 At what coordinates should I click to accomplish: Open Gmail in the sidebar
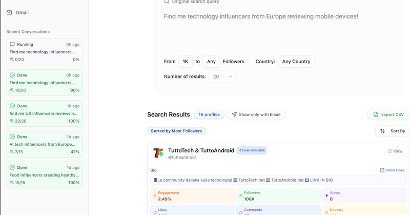coord(17,12)
